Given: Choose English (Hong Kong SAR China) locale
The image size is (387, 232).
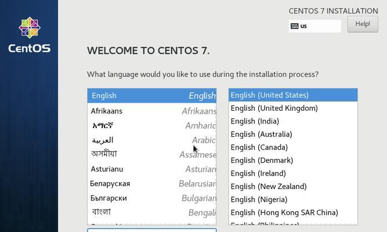Looking at the screenshot, I should [x=293, y=212].
